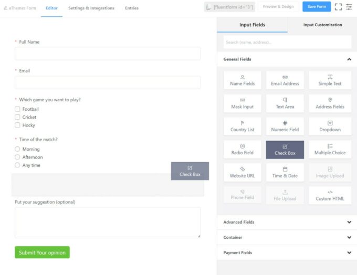Select 'Put your suggestion (optional)' label
357x275 pixels.
(45, 202)
